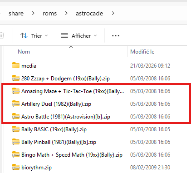
Task: Expand chevron after 'roms' breadcrumb
Action: (66, 14)
